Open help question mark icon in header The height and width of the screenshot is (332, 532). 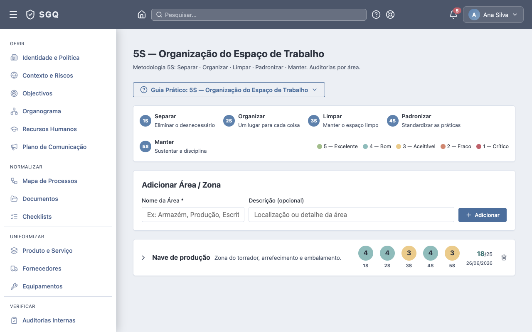click(x=376, y=15)
